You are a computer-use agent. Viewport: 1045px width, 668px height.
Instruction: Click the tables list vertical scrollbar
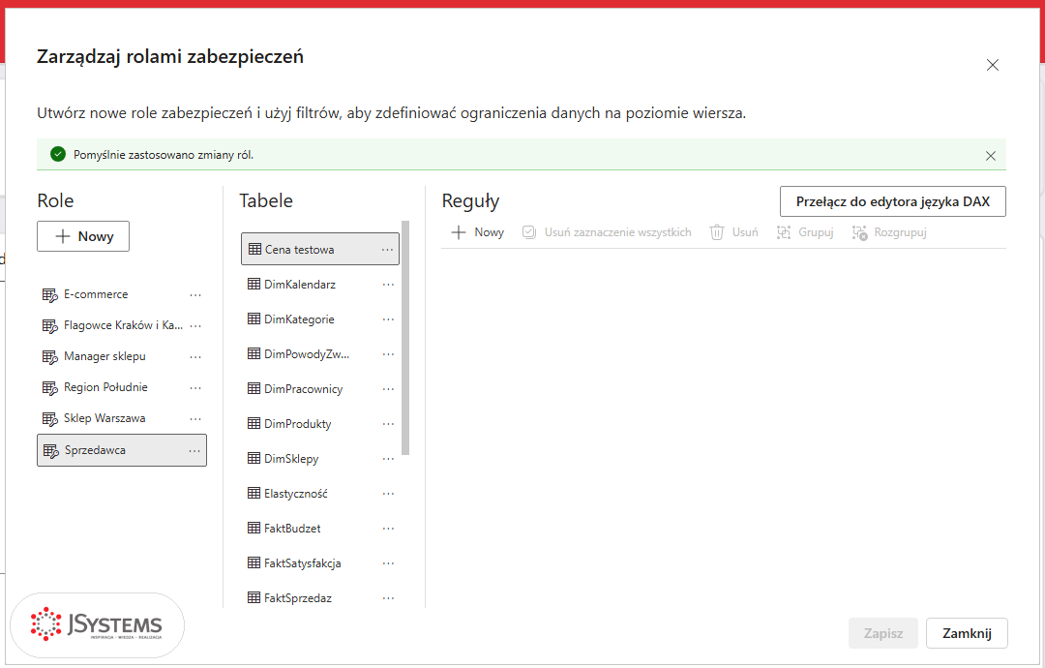[405, 338]
